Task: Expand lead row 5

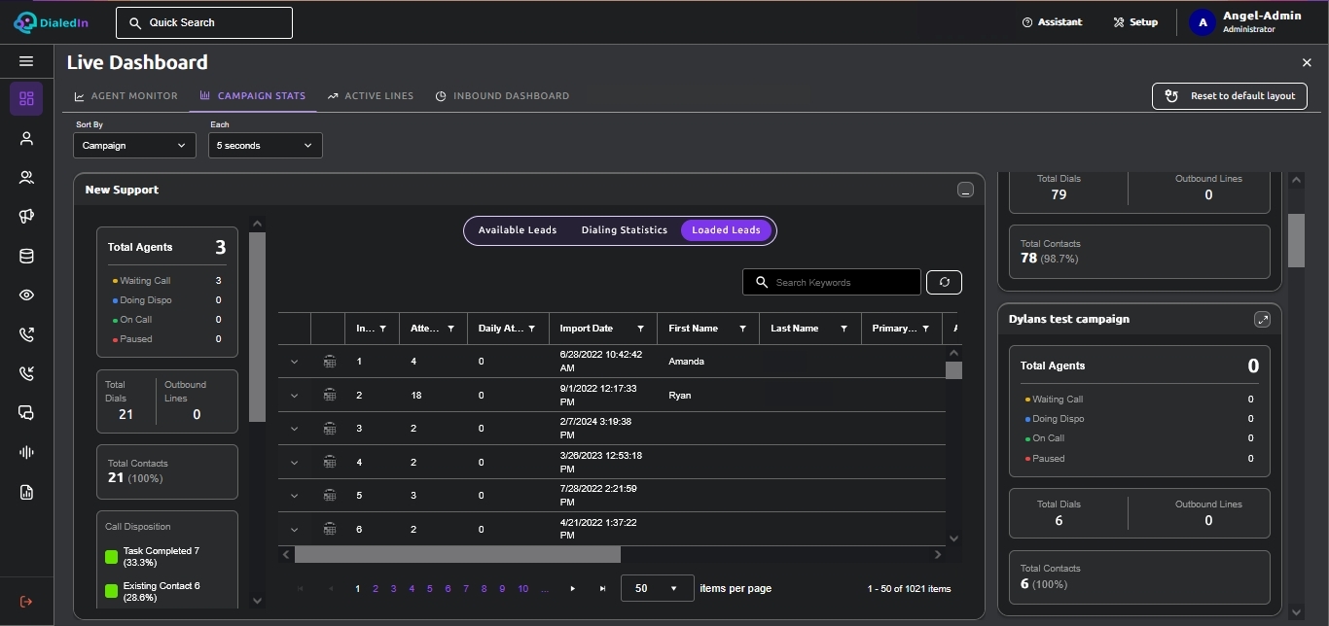Action: click(x=294, y=496)
